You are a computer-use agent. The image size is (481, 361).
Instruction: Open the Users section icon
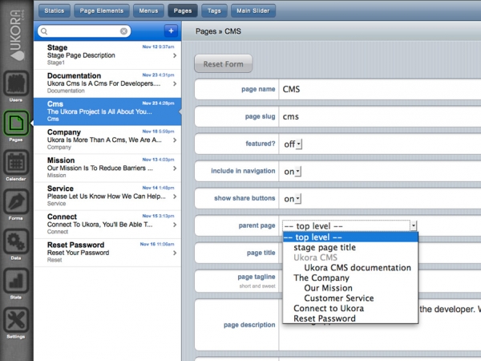coord(16,83)
